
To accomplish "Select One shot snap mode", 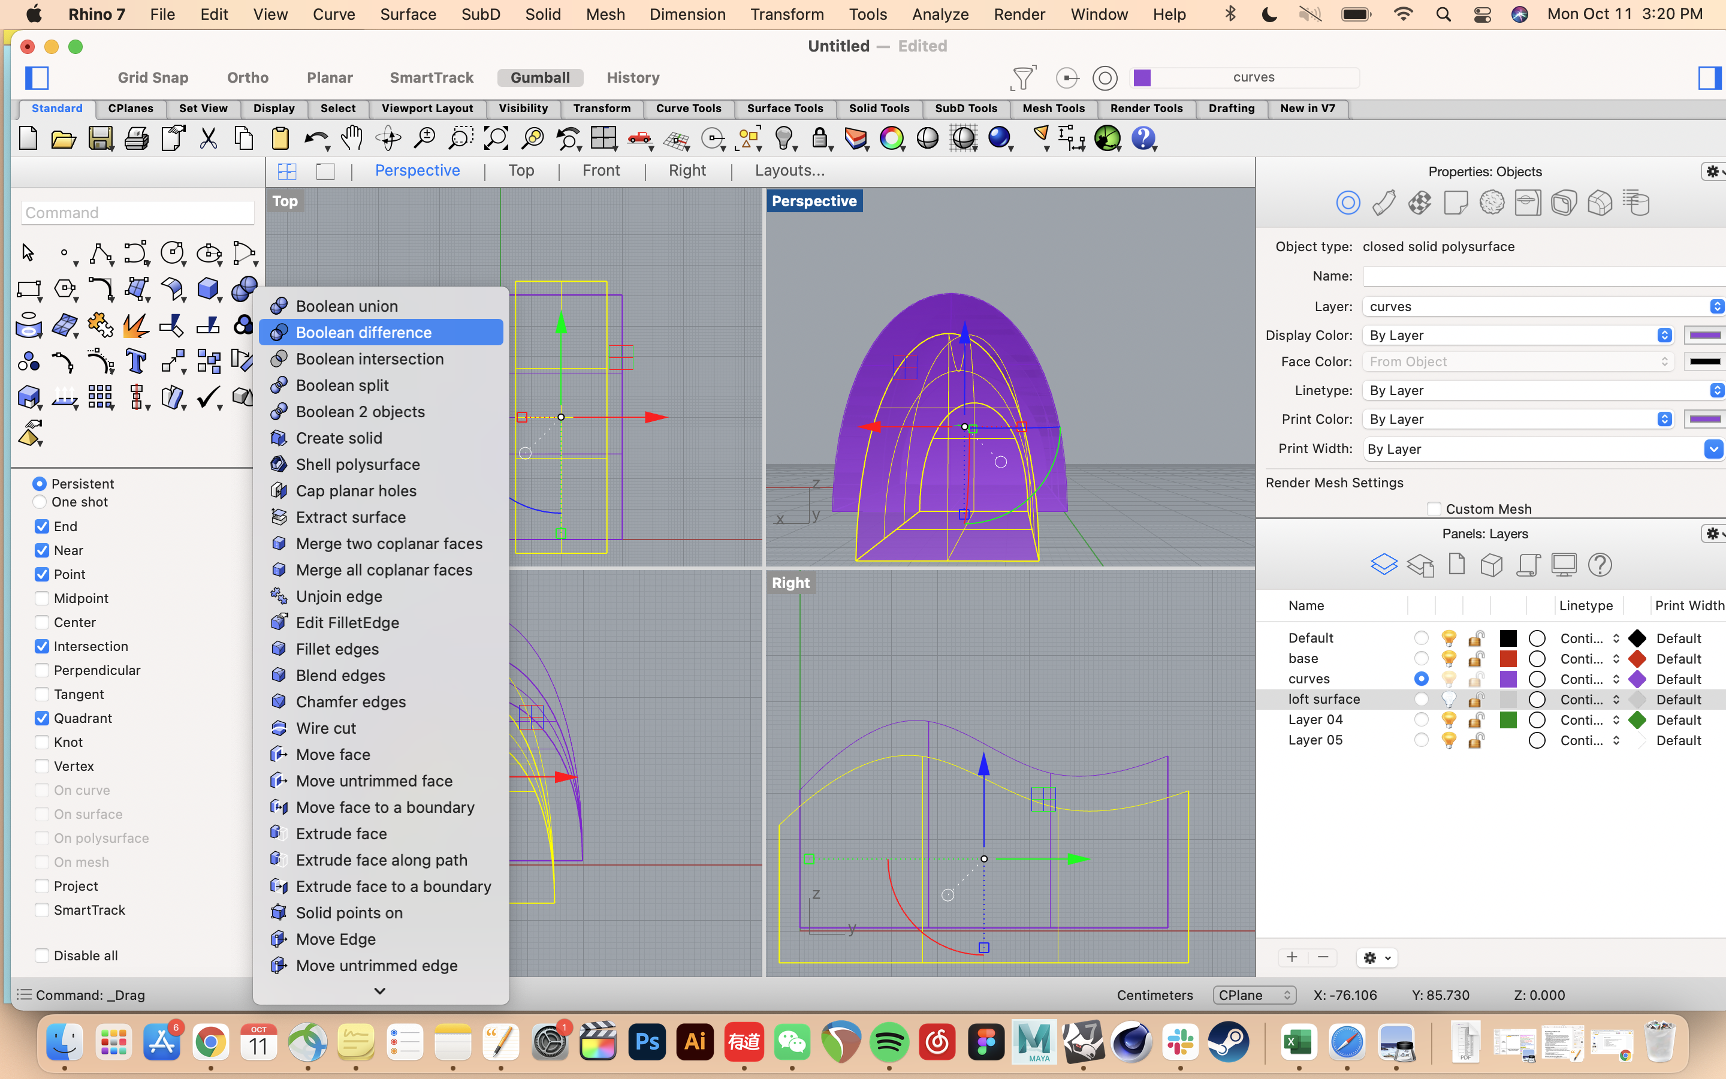I will pyautogui.click(x=40, y=502).
